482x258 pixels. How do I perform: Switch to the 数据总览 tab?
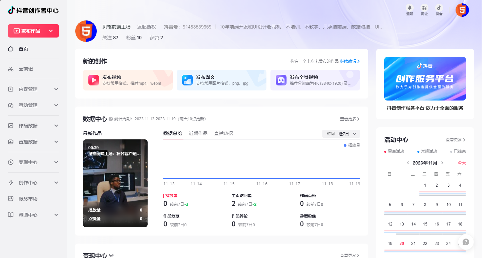click(x=173, y=133)
